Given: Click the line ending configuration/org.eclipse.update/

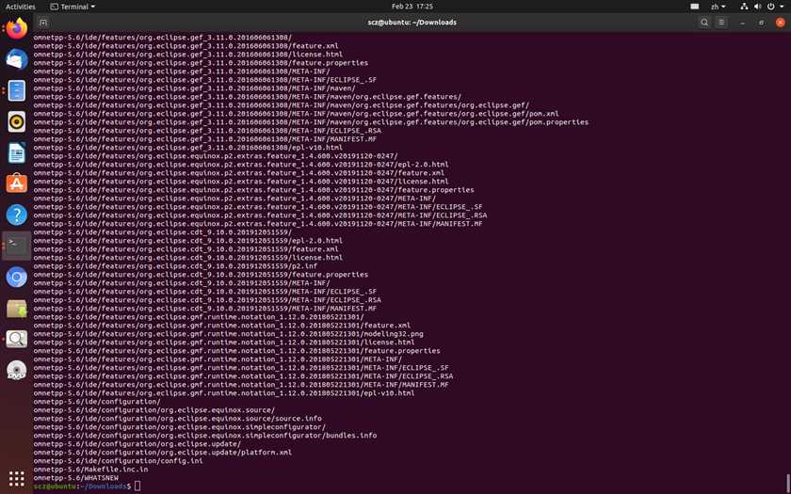Looking at the screenshot, I should pos(137,444).
